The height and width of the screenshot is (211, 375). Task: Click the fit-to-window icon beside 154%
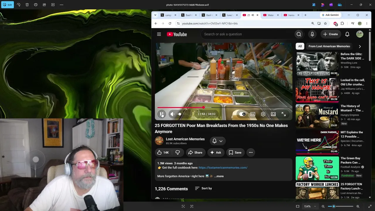pos(298,206)
